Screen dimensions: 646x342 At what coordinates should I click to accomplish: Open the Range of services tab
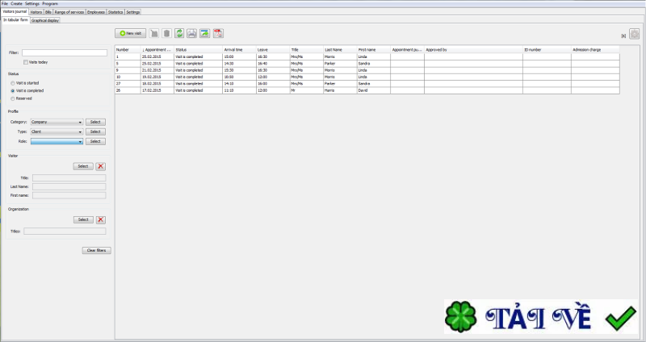[x=69, y=12]
